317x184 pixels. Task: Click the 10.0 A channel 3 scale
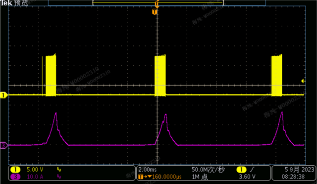tap(35, 177)
